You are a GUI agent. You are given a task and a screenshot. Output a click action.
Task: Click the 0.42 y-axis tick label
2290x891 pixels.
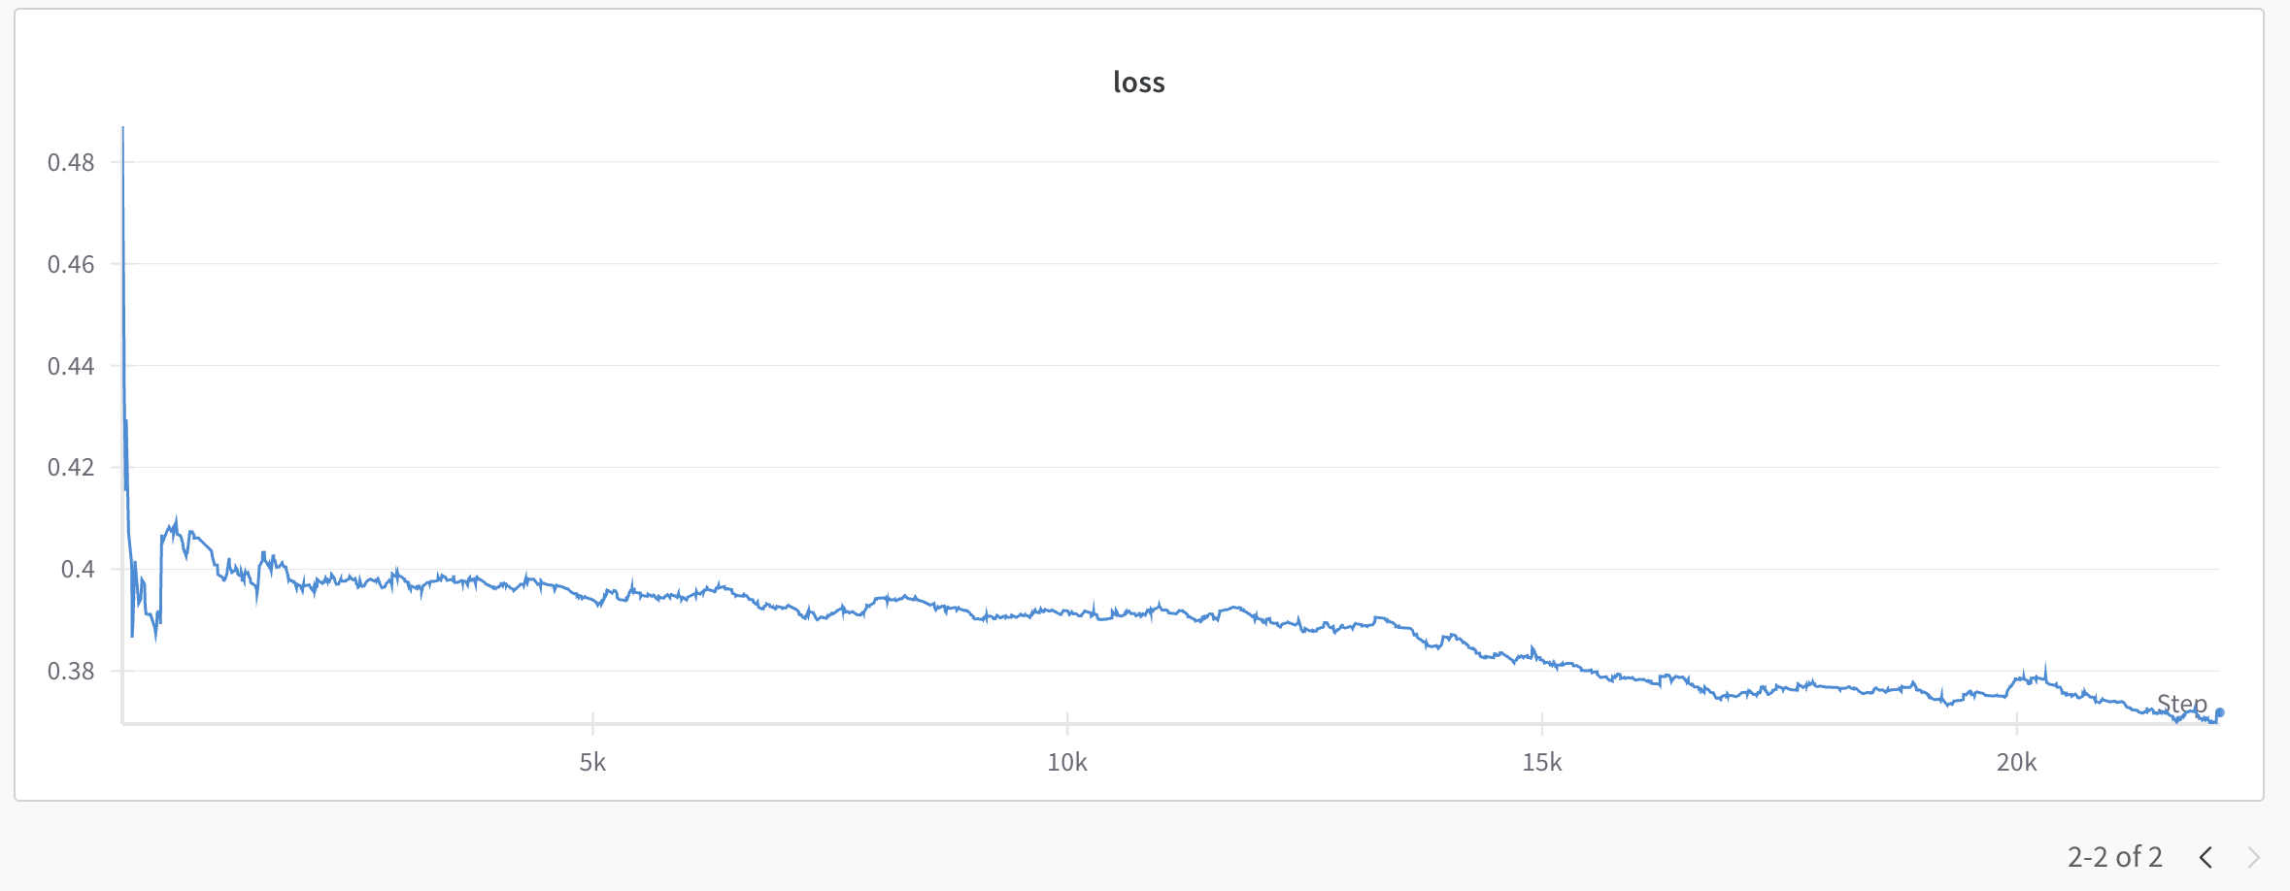point(71,467)
